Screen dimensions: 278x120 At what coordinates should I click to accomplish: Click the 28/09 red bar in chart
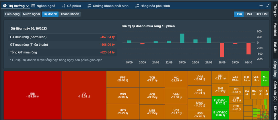pyautogui.click(x=222, y=50)
